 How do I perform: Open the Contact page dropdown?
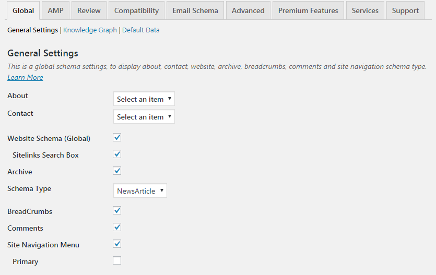[x=144, y=117]
